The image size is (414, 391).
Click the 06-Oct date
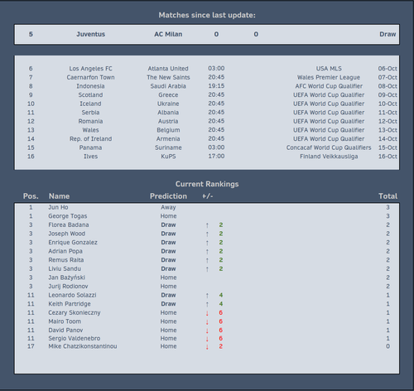point(388,69)
